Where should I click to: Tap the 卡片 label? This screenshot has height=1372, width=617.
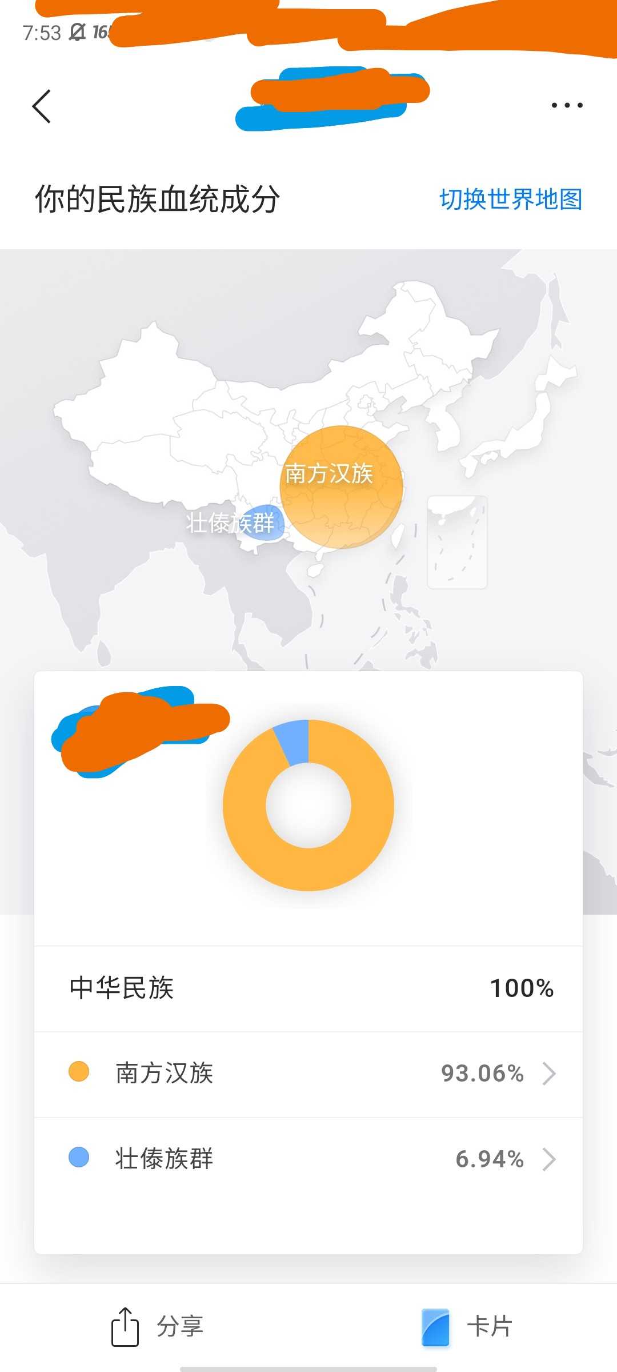click(x=490, y=1326)
